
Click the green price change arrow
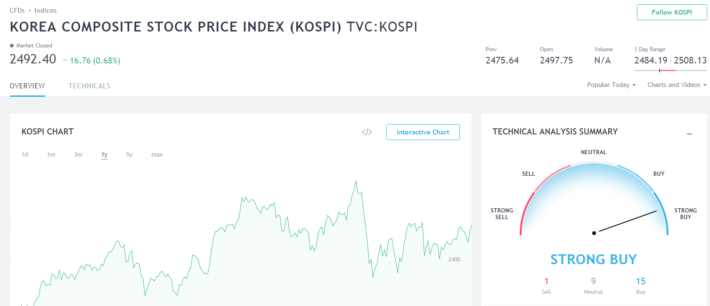click(x=65, y=60)
